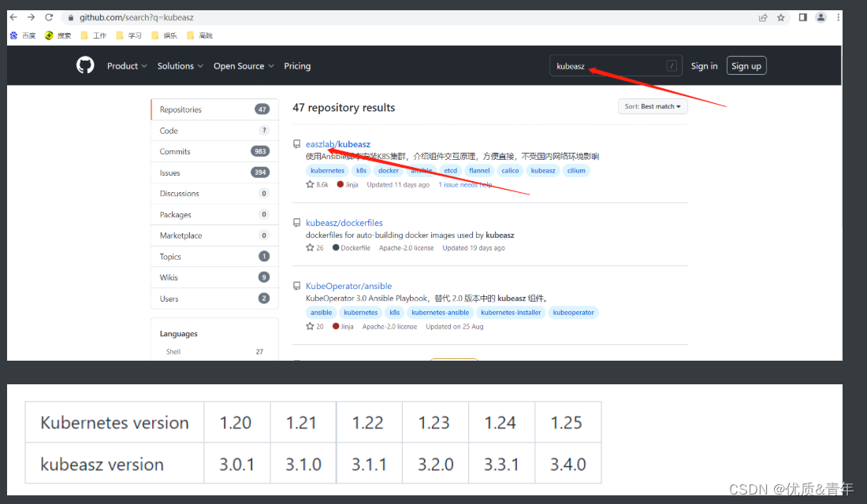Click the repo icon beside KubeOperator/ansible

[297, 286]
